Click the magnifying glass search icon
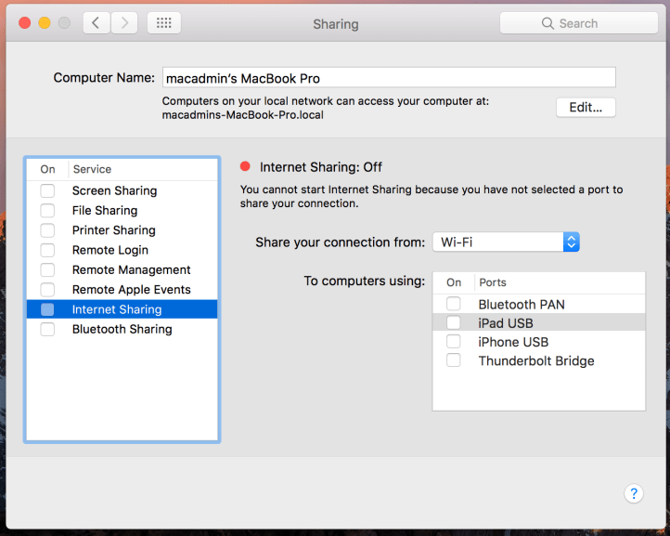This screenshot has height=536, width=670. 548,23
